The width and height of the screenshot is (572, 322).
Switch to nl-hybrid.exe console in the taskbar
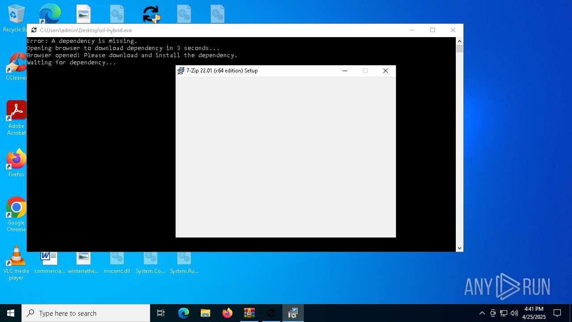click(x=271, y=313)
